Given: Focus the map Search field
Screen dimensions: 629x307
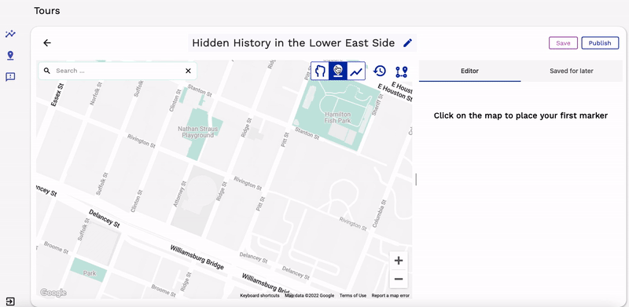Looking at the screenshot, I should coord(118,71).
